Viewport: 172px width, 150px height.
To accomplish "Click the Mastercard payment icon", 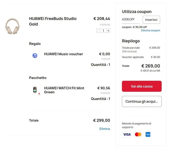I will click(138, 134).
